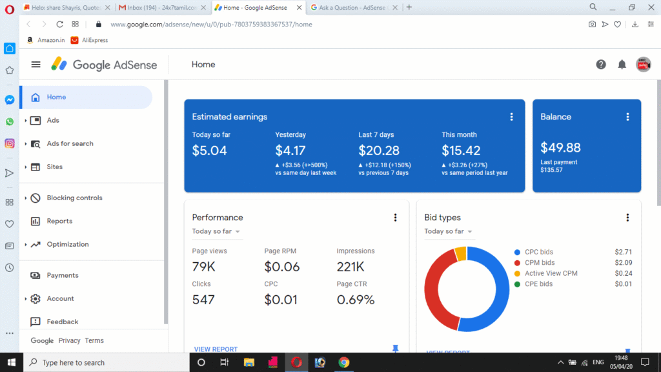Image resolution: width=661 pixels, height=372 pixels.
Task: Click WhatsApp icon in Opera sidebar
Action: [10, 121]
